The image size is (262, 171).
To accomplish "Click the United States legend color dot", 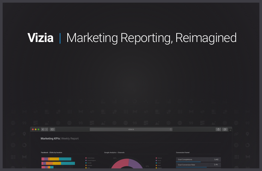I will click(86, 158).
